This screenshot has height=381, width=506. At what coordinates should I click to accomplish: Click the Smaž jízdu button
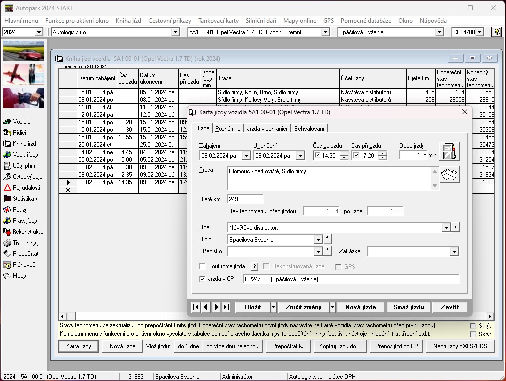click(408, 307)
